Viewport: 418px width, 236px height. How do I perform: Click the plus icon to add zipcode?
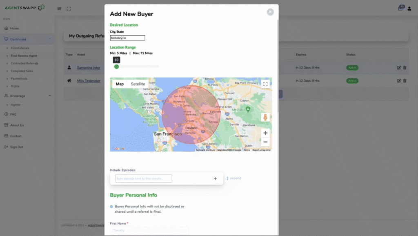tap(215, 178)
